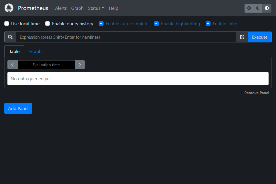Click the Execute button

click(260, 37)
